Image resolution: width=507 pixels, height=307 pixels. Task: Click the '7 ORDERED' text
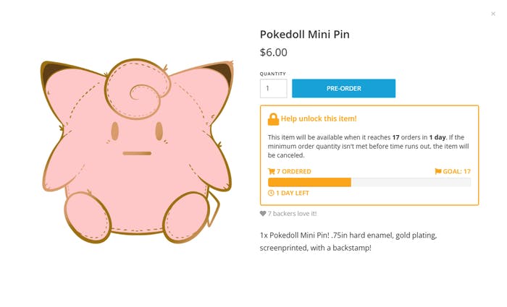(293, 171)
